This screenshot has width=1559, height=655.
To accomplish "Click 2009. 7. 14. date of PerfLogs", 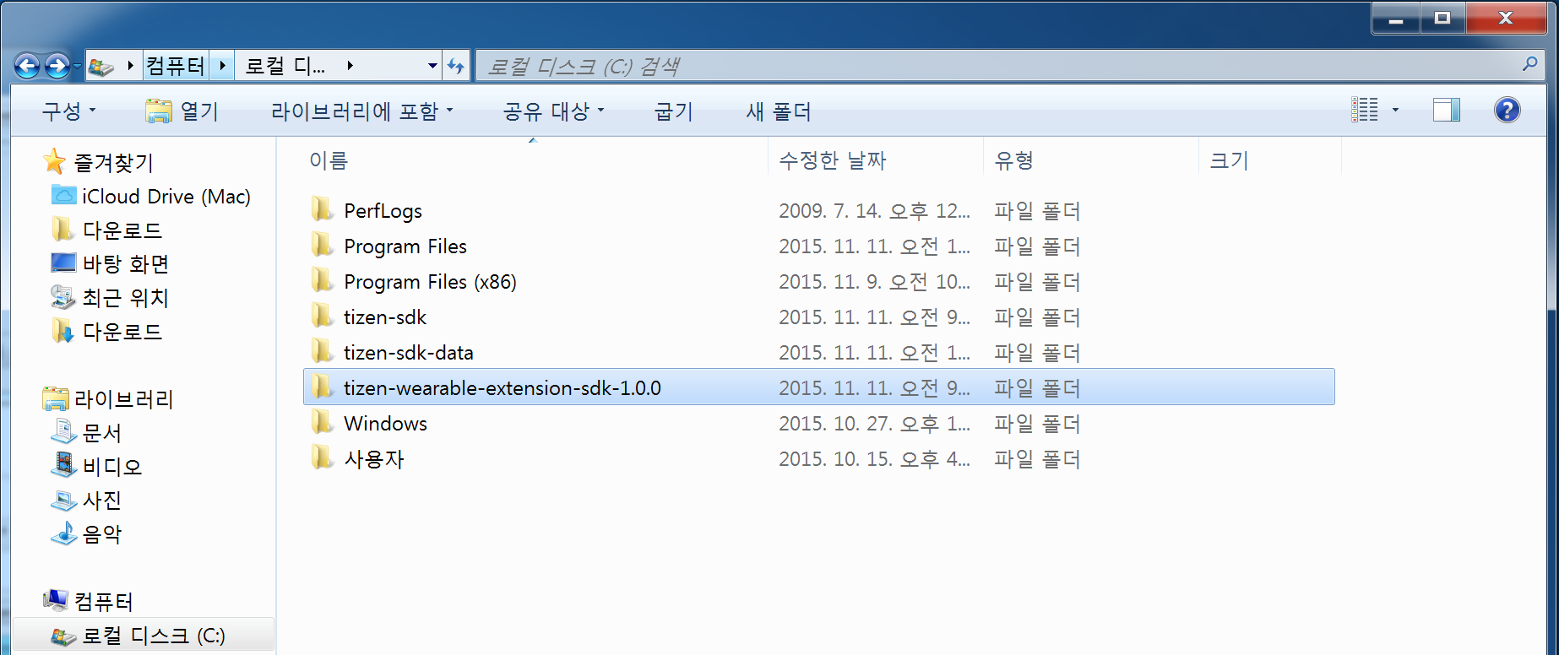I will (874, 211).
